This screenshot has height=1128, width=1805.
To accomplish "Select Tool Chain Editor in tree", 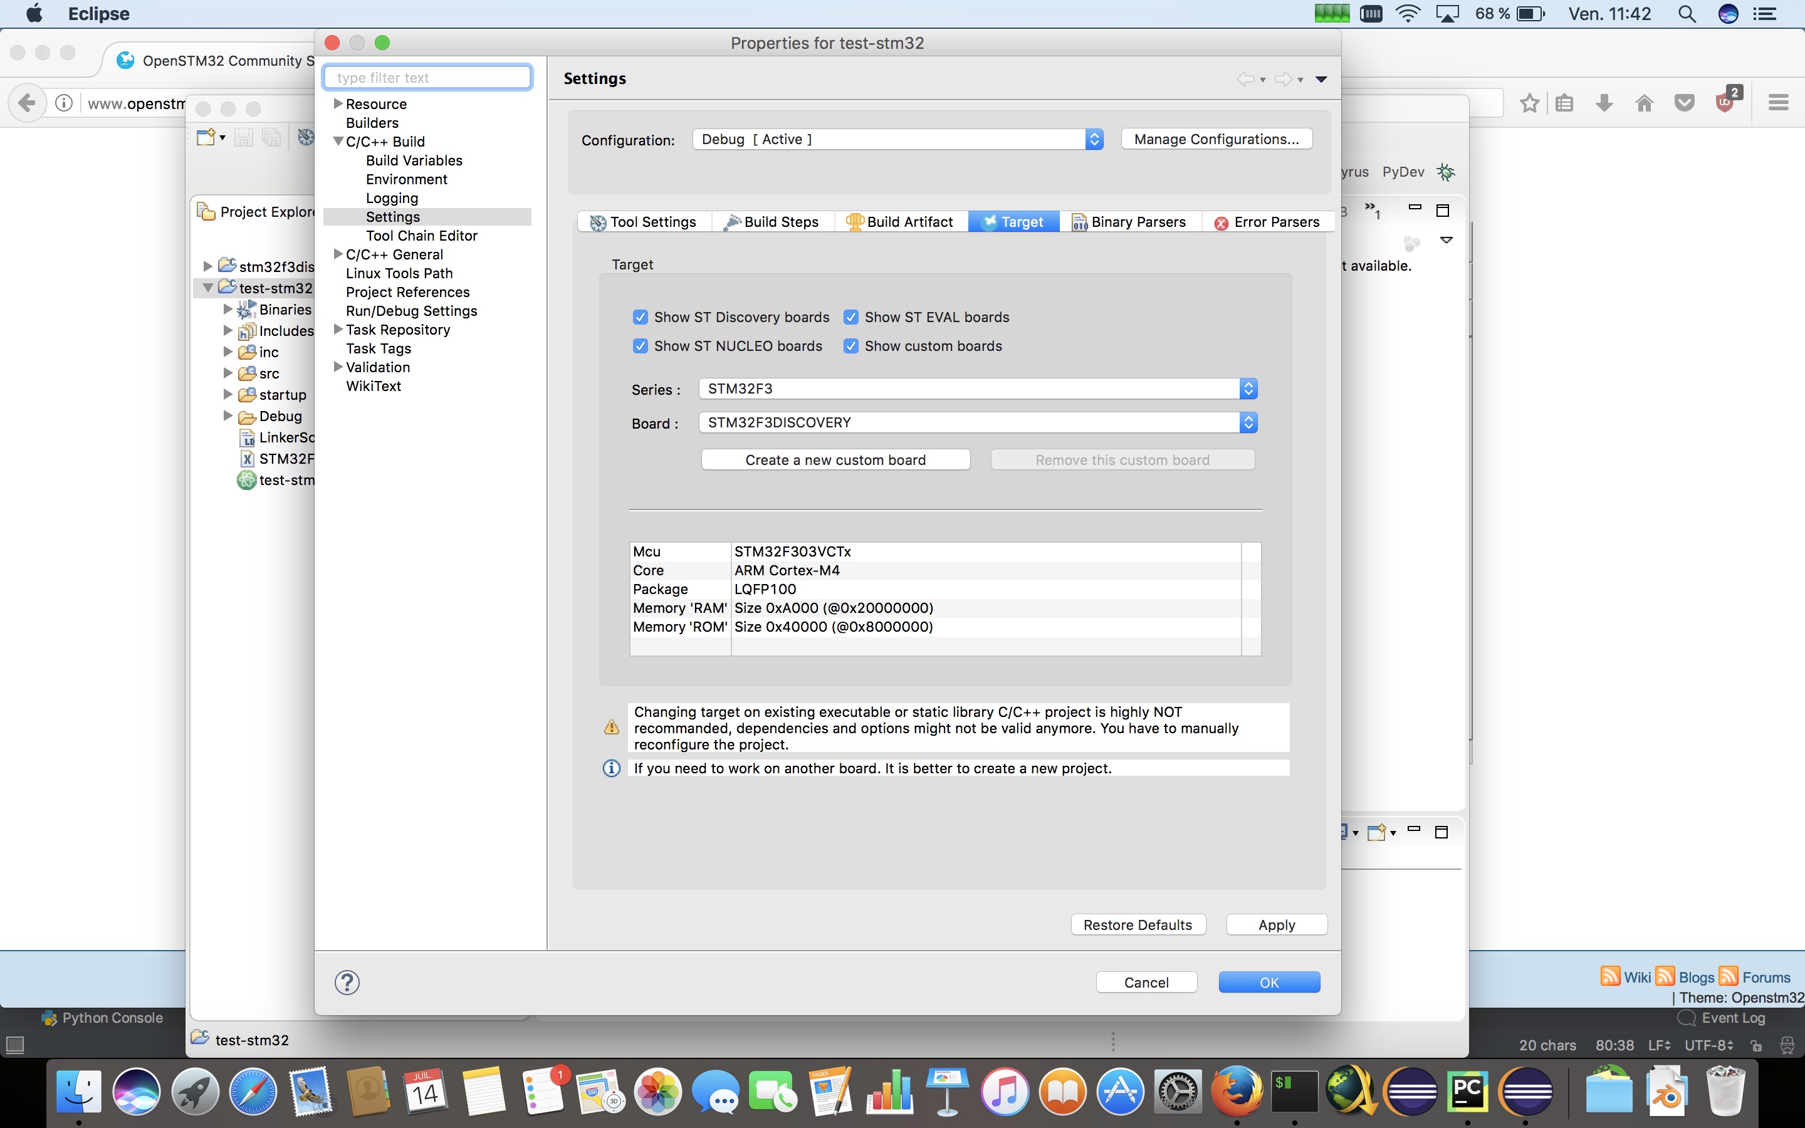I will (421, 236).
